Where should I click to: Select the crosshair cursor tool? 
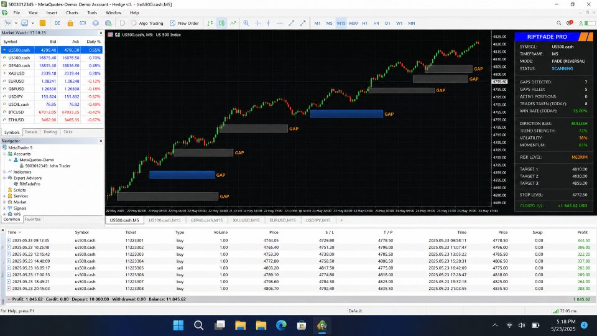(x=257, y=23)
